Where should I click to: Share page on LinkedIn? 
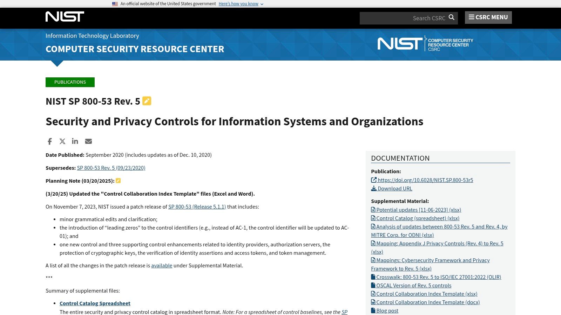click(75, 141)
